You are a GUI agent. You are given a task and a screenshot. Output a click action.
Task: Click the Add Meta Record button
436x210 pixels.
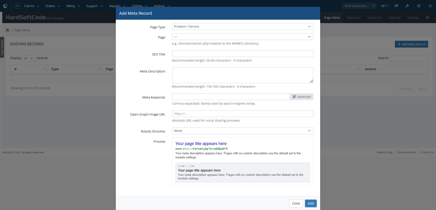pyautogui.click(x=412, y=44)
